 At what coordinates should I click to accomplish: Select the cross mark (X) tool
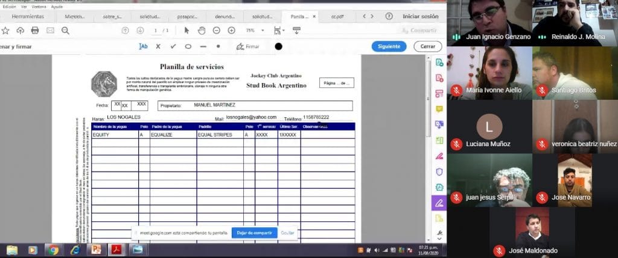[158, 46]
